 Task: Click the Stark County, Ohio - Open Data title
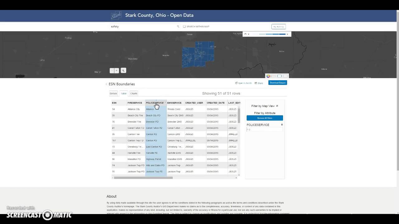click(x=159, y=15)
